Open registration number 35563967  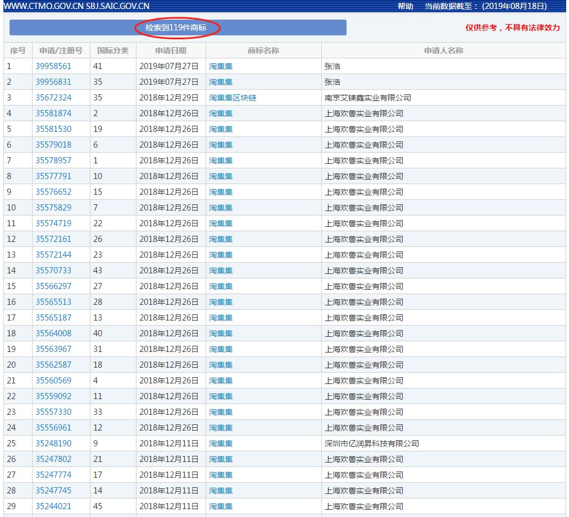[x=53, y=349]
